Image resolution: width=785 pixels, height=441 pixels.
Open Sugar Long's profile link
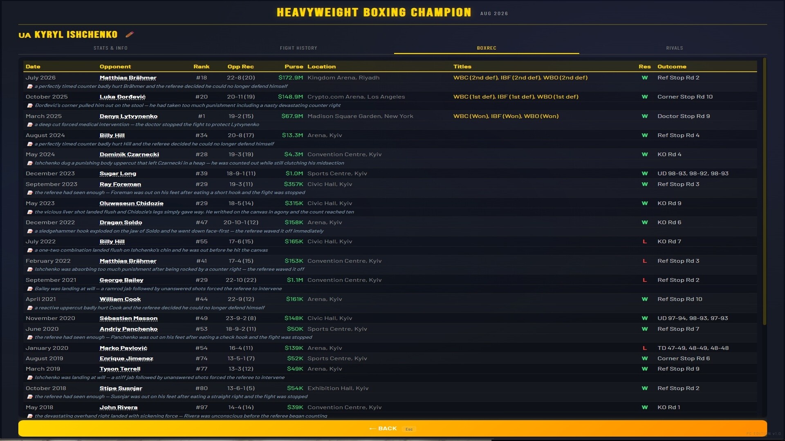click(x=119, y=173)
